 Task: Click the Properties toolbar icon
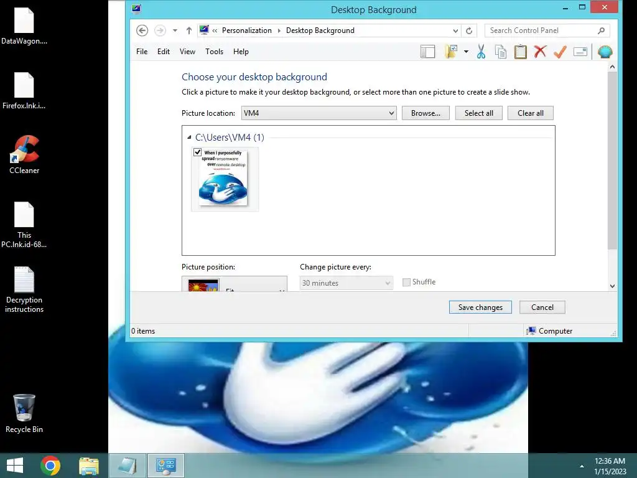pos(580,52)
